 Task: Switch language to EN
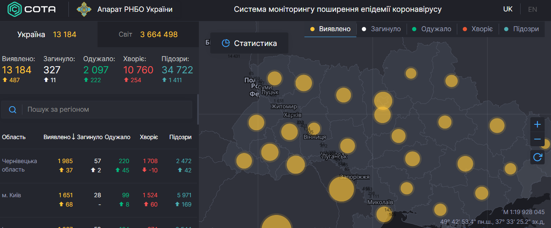(532, 9)
